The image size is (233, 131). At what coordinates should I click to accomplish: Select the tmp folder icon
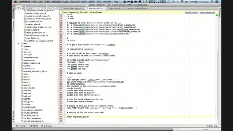click(x=22, y=44)
